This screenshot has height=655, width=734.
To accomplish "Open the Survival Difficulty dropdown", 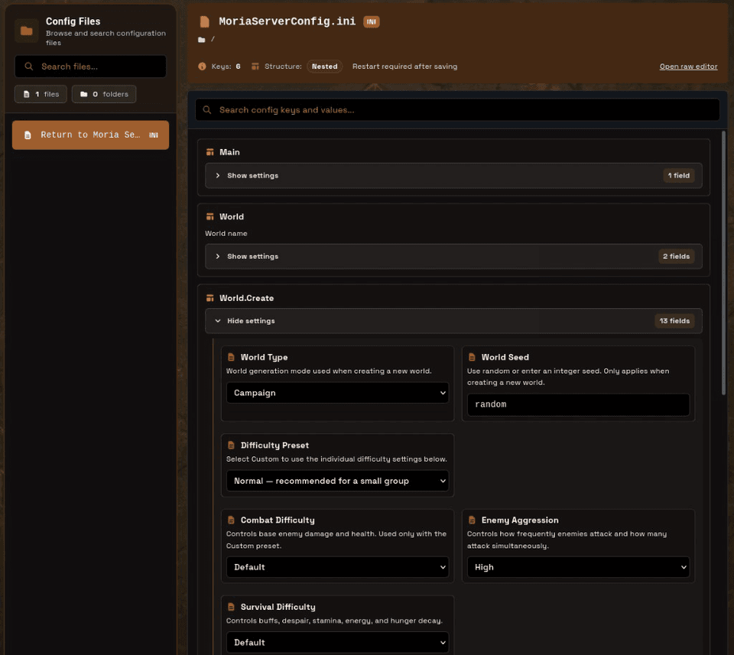I will pos(337,642).
